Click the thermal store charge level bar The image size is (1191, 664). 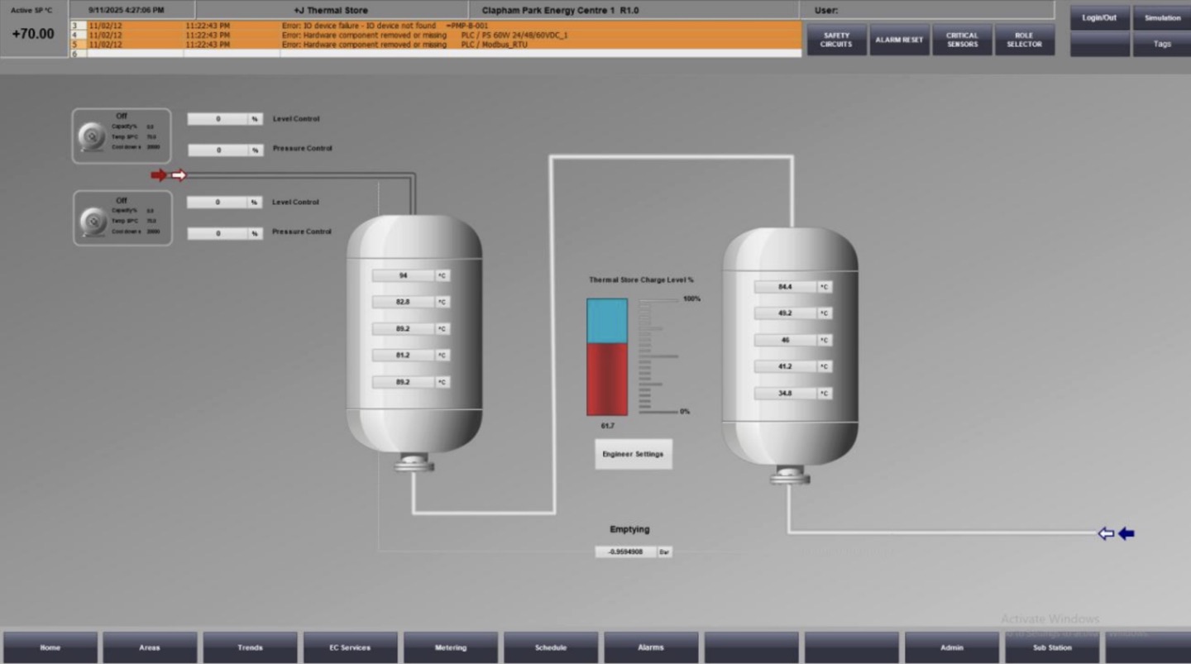(x=607, y=356)
